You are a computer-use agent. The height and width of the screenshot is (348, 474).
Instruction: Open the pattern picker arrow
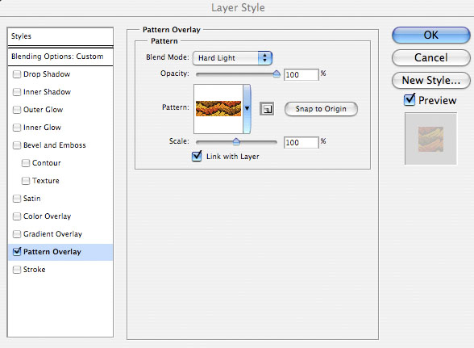pos(247,109)
